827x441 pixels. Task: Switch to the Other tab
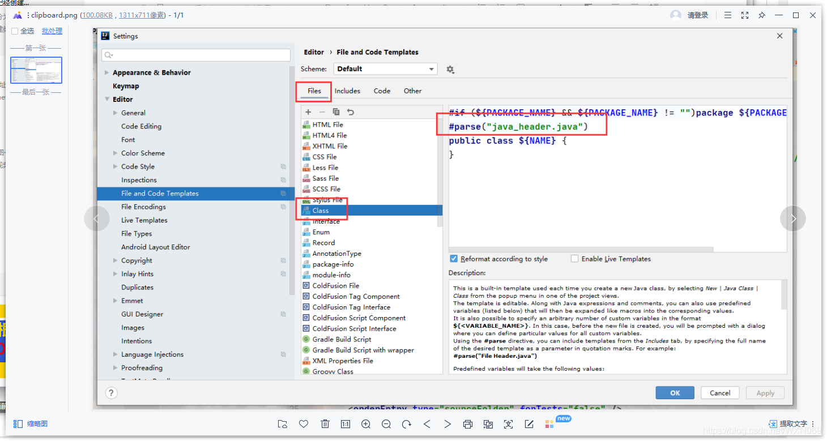point(412,91)
